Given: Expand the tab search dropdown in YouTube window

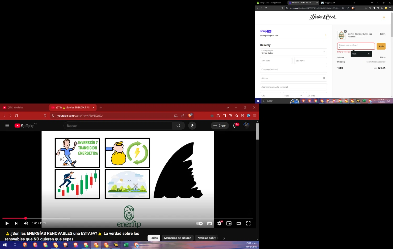Looking at the screenshot, I should pyautogui.click(x=228, y=107).
